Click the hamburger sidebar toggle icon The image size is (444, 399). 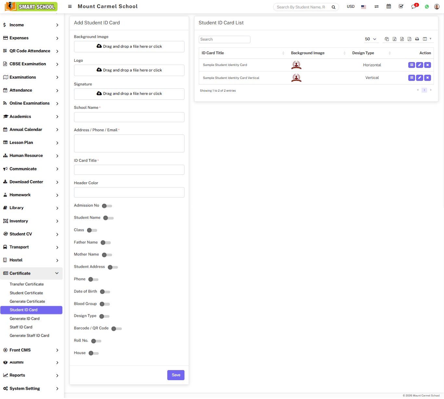pyautogui.click(x=70, y=6)
